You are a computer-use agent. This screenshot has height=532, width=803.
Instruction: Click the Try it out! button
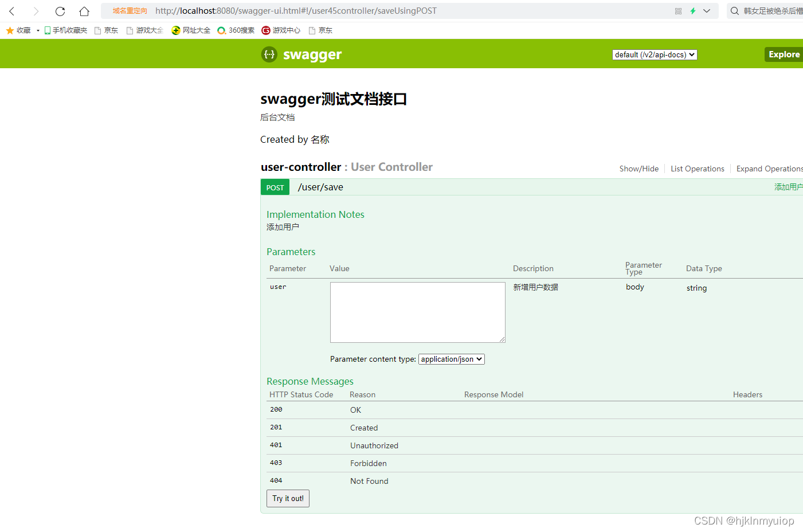tap(288, 498)
